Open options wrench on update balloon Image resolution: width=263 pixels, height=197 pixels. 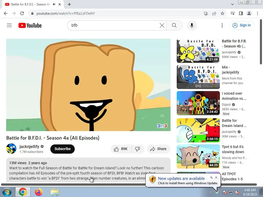(x=211, y=178)
